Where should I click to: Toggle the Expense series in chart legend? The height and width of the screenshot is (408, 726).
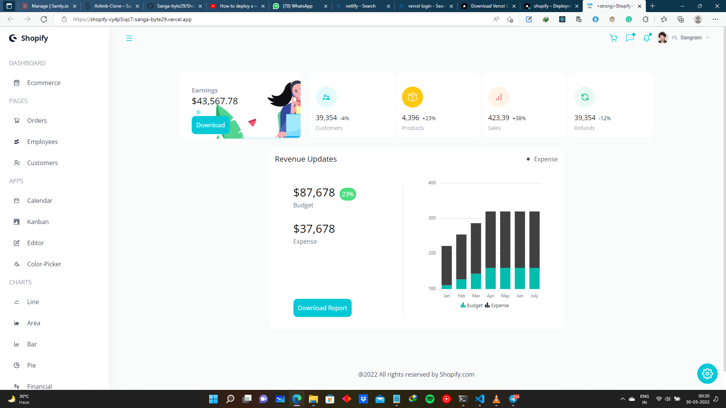[497, 305]
